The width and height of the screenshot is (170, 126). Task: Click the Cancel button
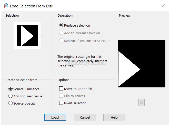coord(85,117)
